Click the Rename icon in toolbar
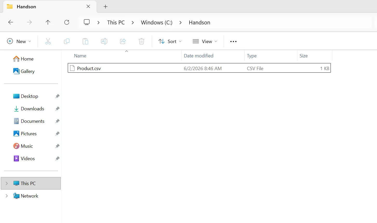The height and width of the screenshot is (223, 377). [104, 41]
